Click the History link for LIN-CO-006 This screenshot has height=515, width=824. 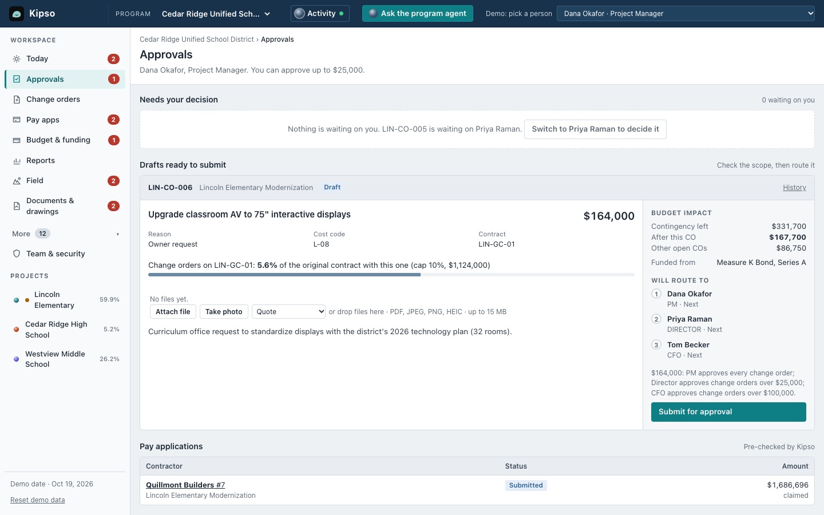tap(794, 188)
